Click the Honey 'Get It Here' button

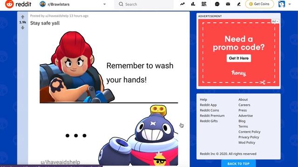tap(239, 58)
